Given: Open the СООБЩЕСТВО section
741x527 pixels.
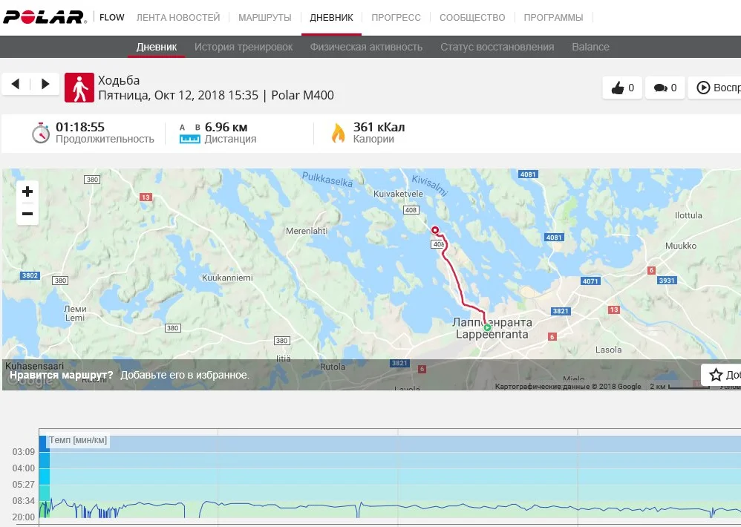Looking at the screenshot, I should (x=472, y=18).
